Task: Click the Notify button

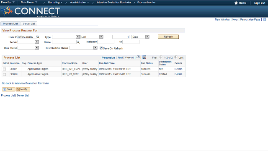Action: point(23,89)
